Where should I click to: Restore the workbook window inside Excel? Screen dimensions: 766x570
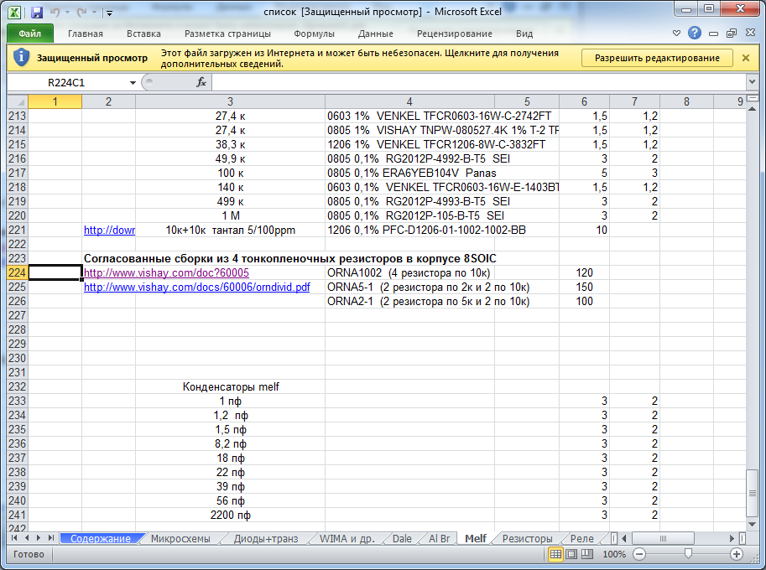click(x=732, y=34)
